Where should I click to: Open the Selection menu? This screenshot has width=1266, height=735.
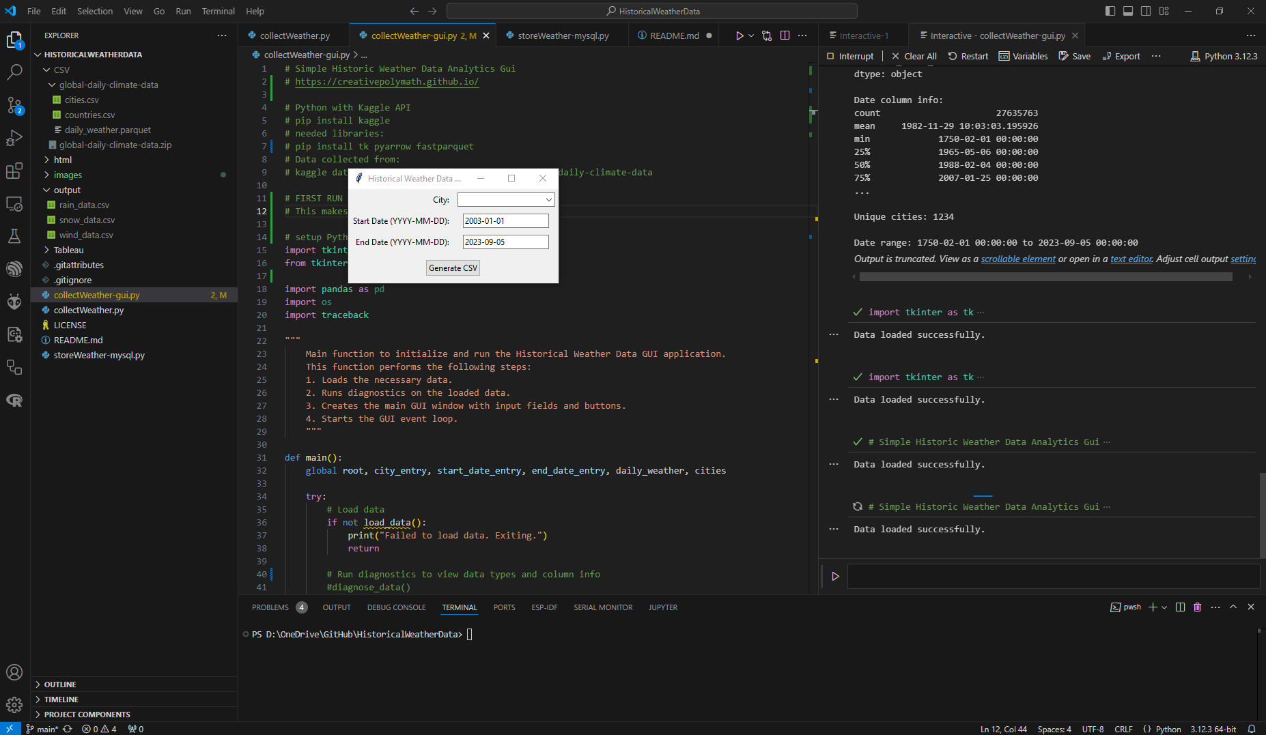click(x=95, y=11)
